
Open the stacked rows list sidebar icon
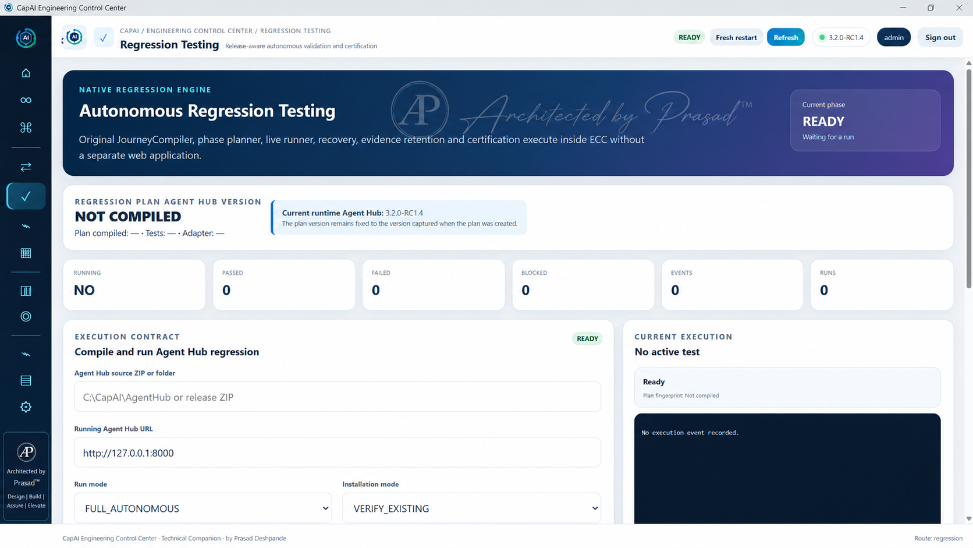[x=26, y=380]
